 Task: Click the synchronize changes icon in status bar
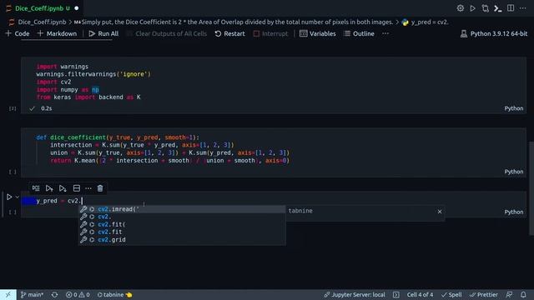pos(54,294)
